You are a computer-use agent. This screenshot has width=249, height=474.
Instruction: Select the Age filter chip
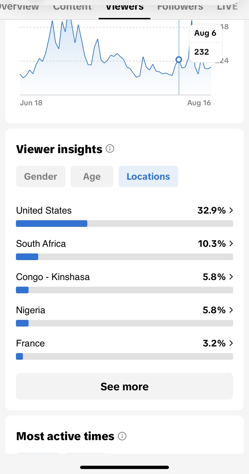(x=92, y=176)
